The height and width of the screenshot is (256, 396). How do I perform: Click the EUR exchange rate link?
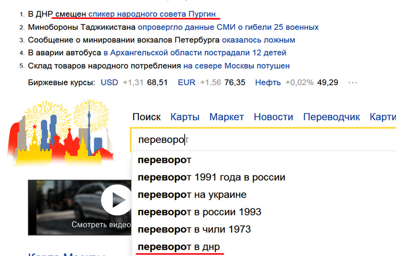click(x=187, y=82)
